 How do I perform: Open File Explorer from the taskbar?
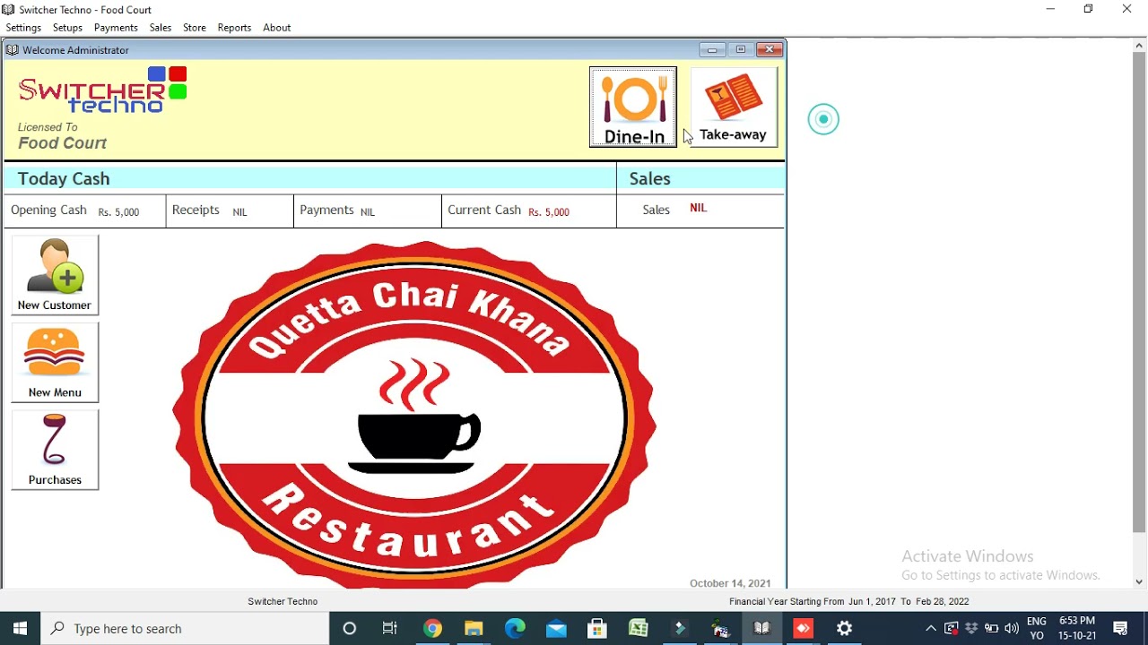[474, 629]
